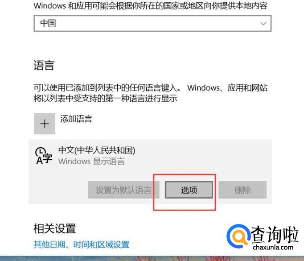
Task: Click the 查询啦 magnifier logo icon
Action: tap(238, 236)
